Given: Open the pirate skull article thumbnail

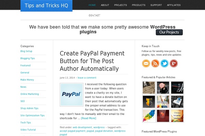Looking at the screenshot, I should 149,88.
